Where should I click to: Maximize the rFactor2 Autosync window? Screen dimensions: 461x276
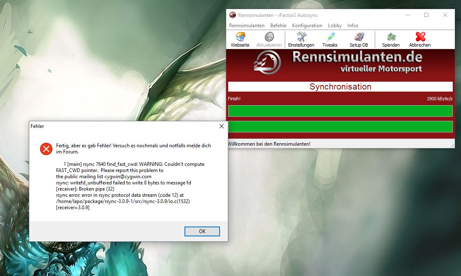tap(426, 15)
